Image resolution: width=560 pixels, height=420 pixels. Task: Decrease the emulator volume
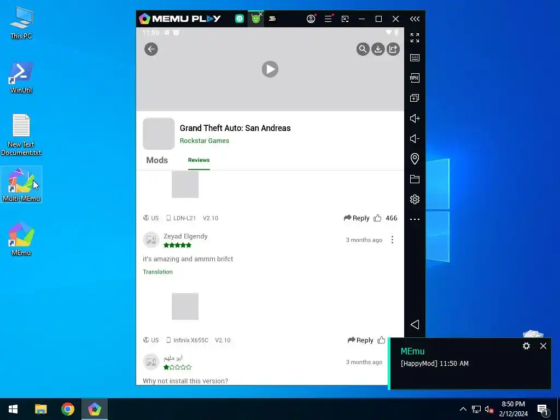(415, 138)
